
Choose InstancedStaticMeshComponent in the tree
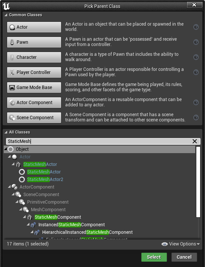(72, 225)
